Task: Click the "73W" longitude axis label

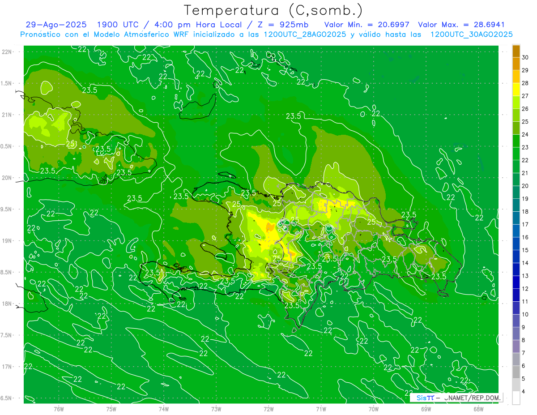Action: pos(216,409)
